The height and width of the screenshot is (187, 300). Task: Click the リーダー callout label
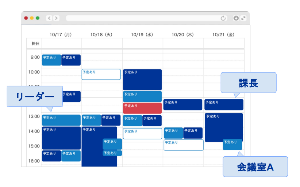point(35,97)
